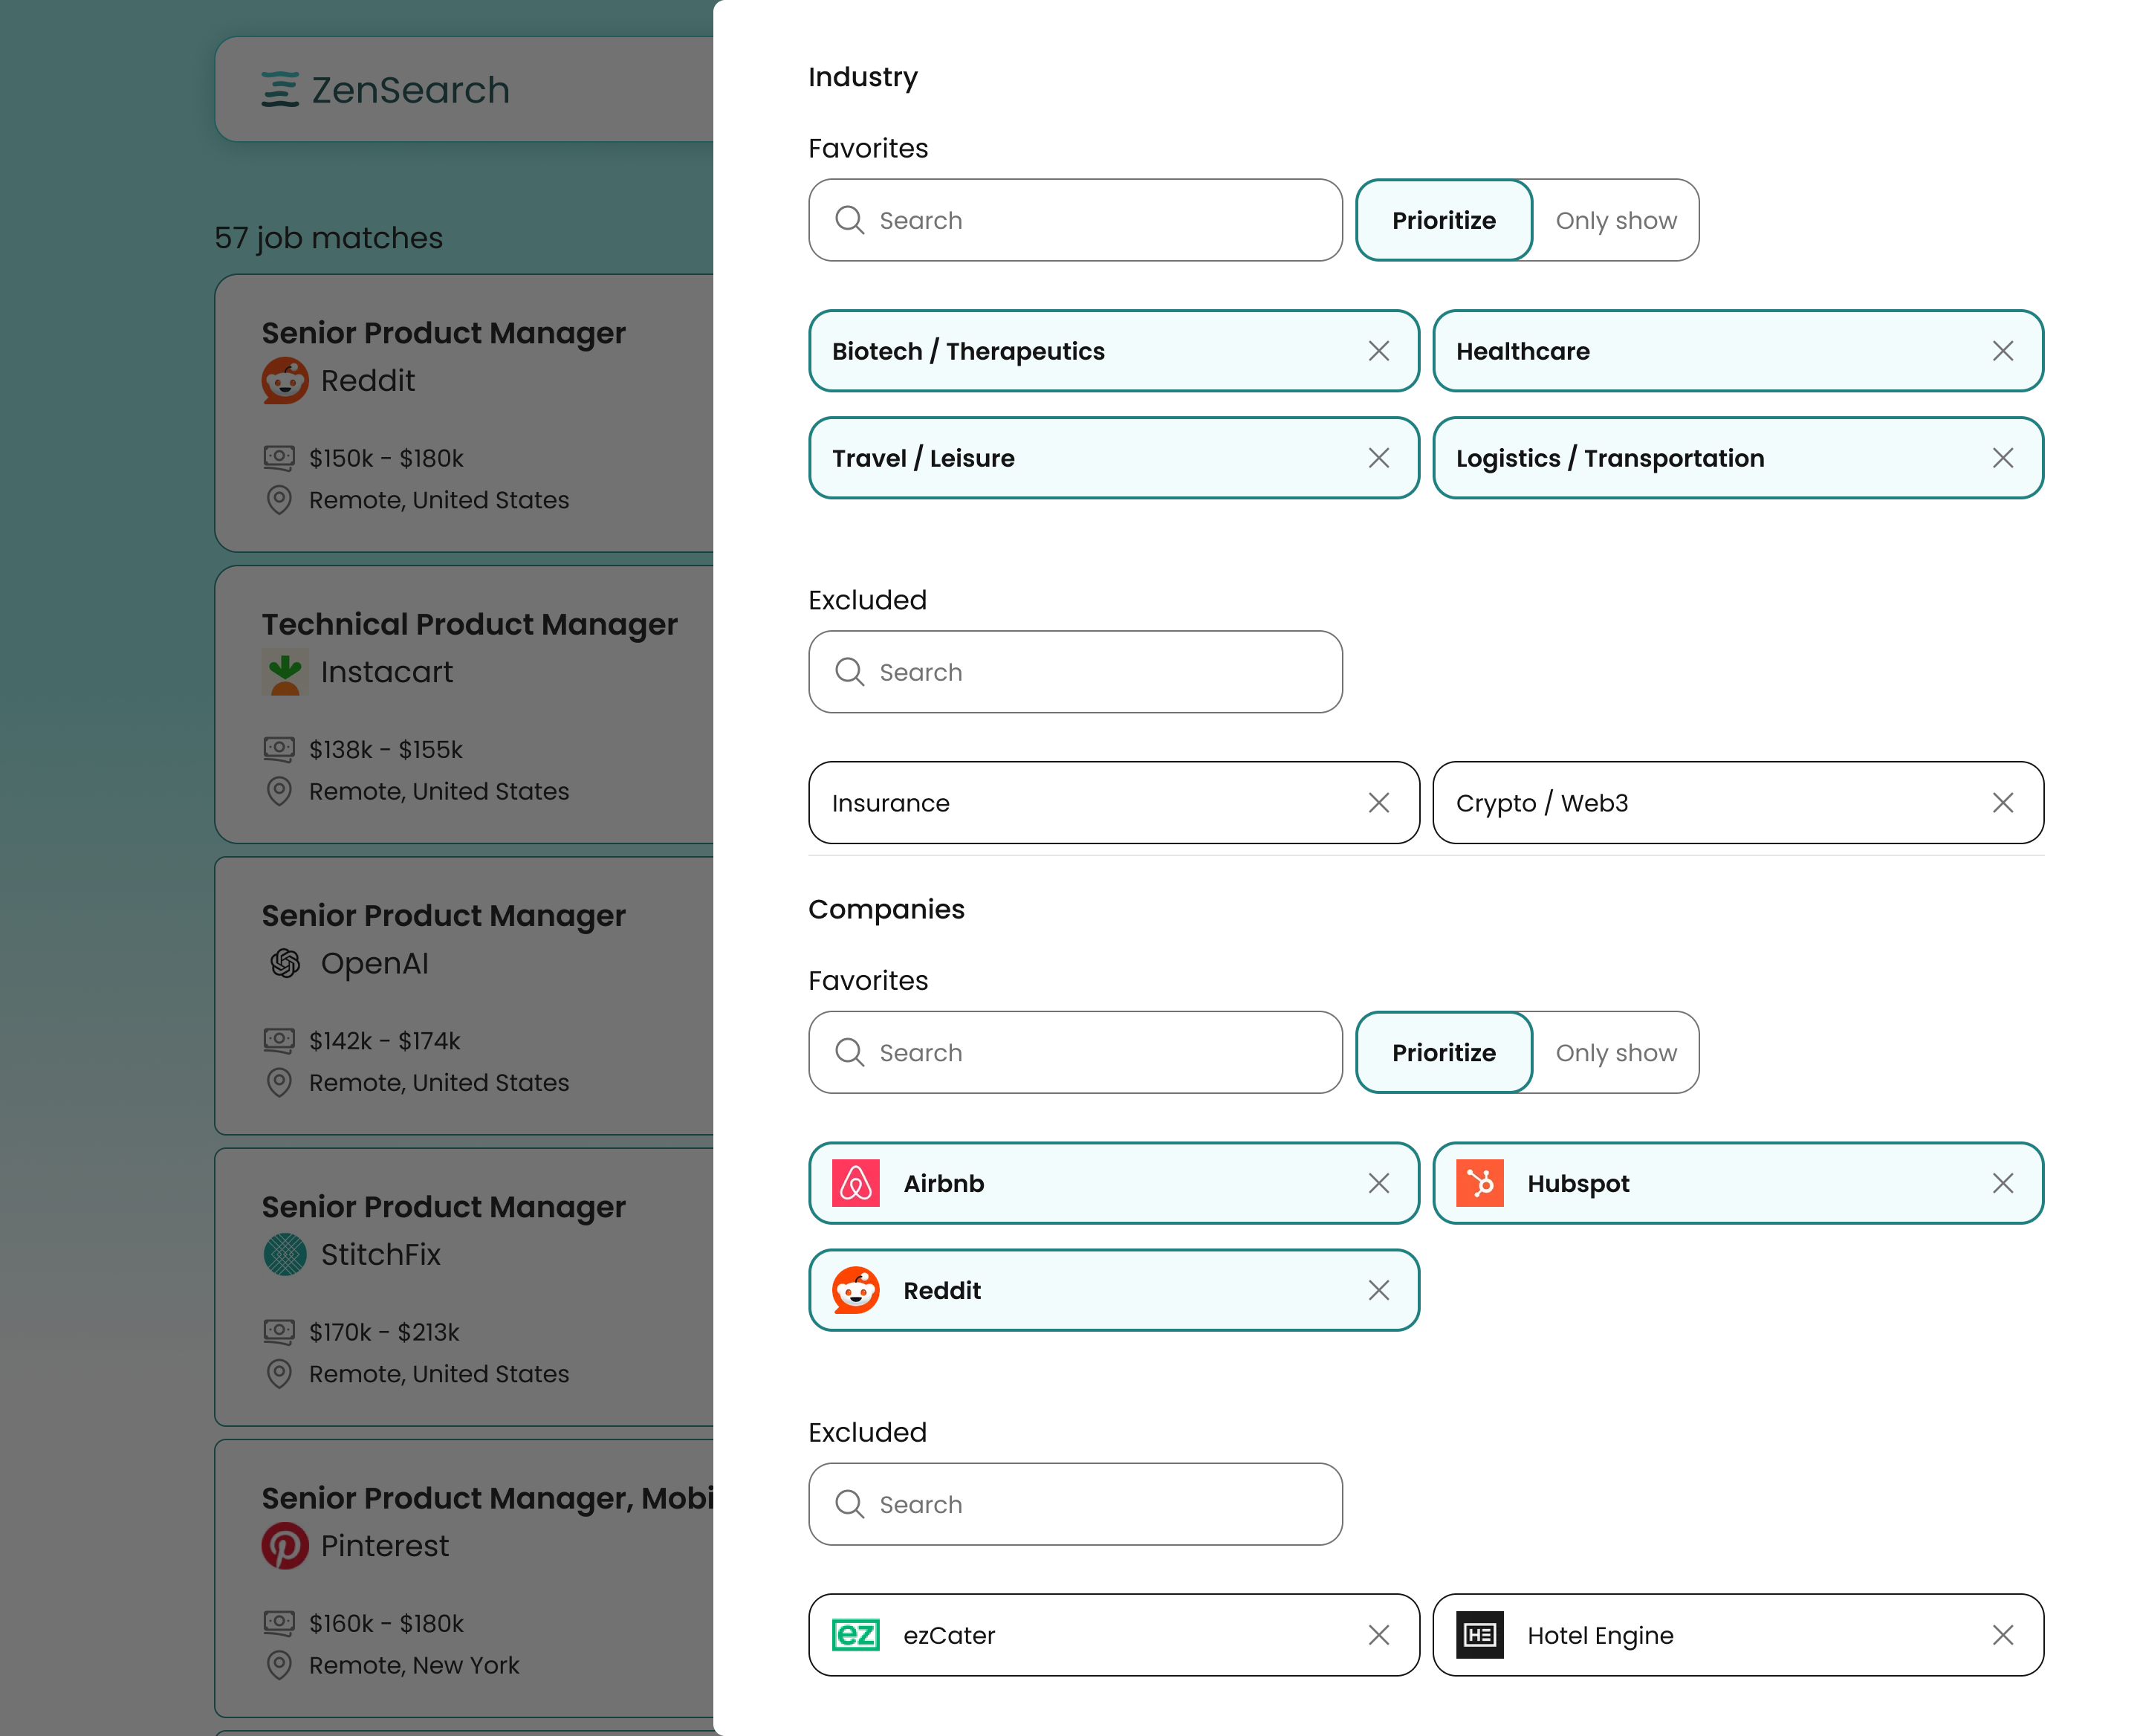Select Only show for company favorites
Image resolution: width=2140 pixels, height=1736 pixels.
1615,1052
